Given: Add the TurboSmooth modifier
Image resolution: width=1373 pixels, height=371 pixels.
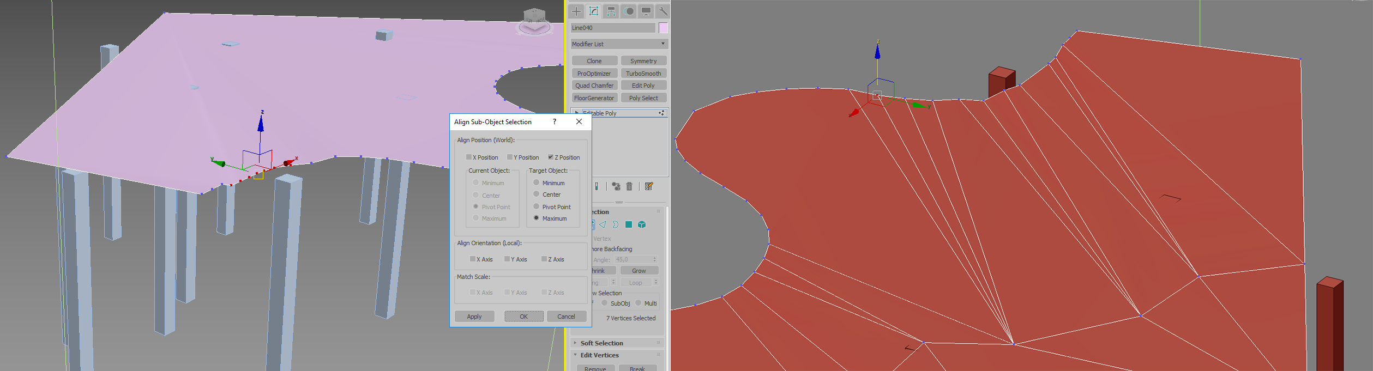Looking at the screenshot, I should point(643,73).
